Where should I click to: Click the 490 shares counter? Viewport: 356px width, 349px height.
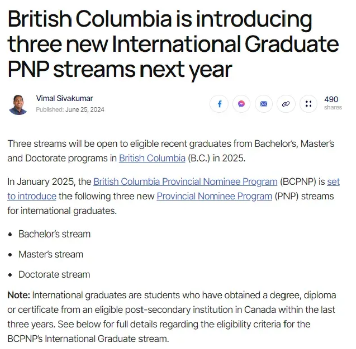333,103
